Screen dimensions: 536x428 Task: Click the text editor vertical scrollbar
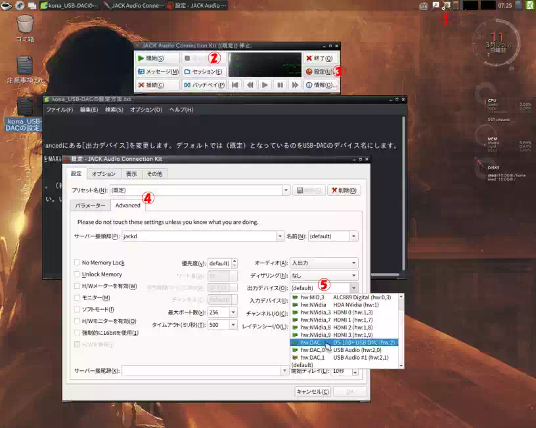click(404, 195)
